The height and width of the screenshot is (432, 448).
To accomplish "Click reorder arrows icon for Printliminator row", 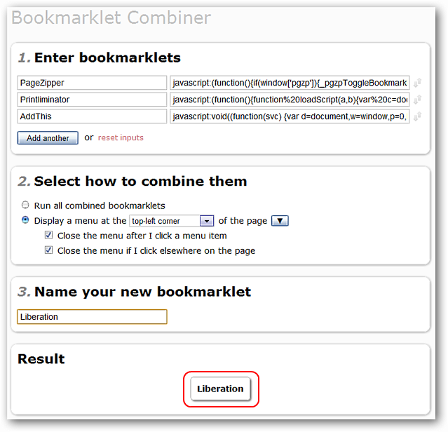I will tap(417, 100).
